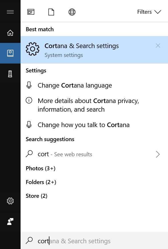Open Change Cortana language setting

94,86
